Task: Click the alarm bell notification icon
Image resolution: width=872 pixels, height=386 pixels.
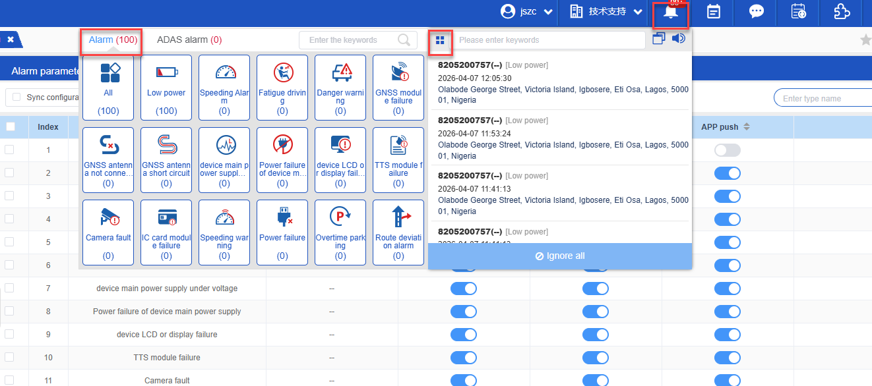Action: [x=671, y=13]
